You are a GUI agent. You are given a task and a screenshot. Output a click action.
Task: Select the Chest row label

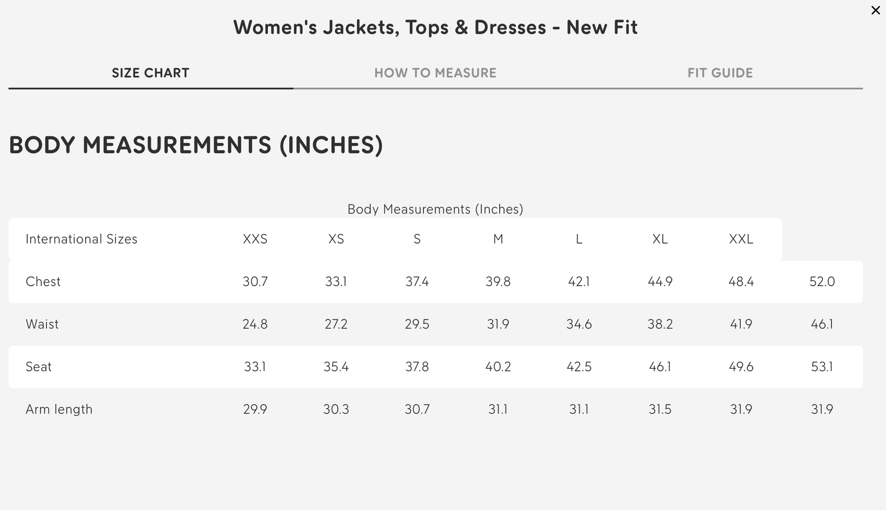coord(43,281)
